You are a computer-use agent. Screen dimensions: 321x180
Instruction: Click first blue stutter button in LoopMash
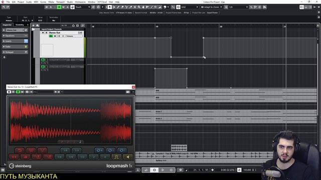point(99,150)
